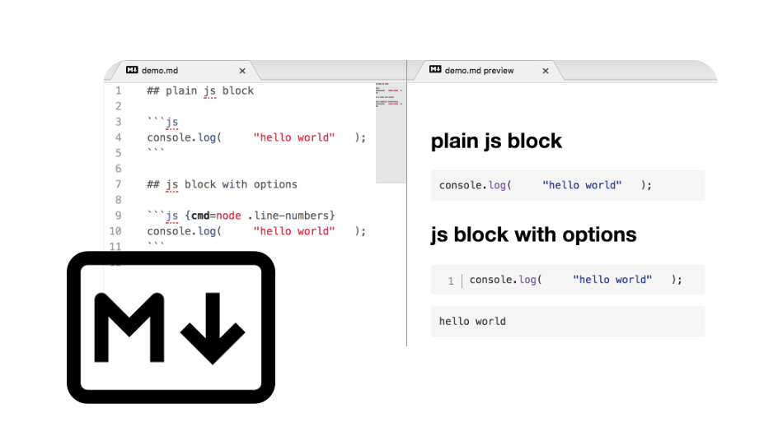Click ".line-numbers" text in the editor
Image resolution: width=778 pixels, height=441 pixels.
(x=292, y=216)
